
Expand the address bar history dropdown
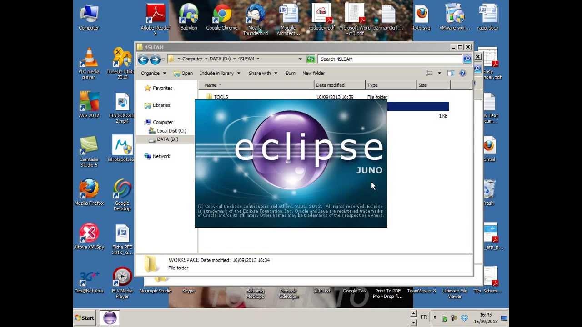click(x=300, y=59)
